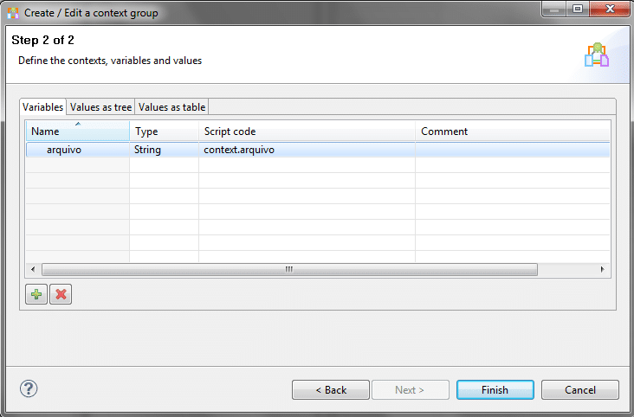Select the arquivo variable name cell

[64, 150]
